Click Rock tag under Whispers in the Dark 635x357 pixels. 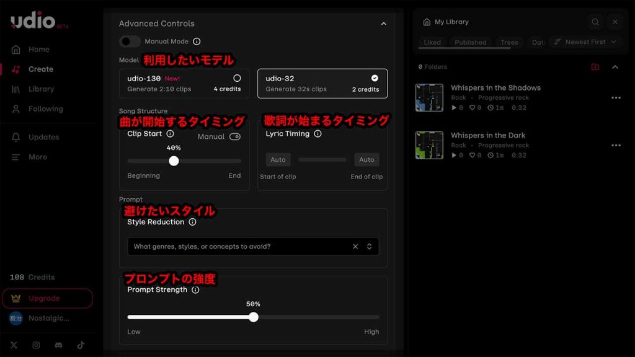click(x=458, y=145)
